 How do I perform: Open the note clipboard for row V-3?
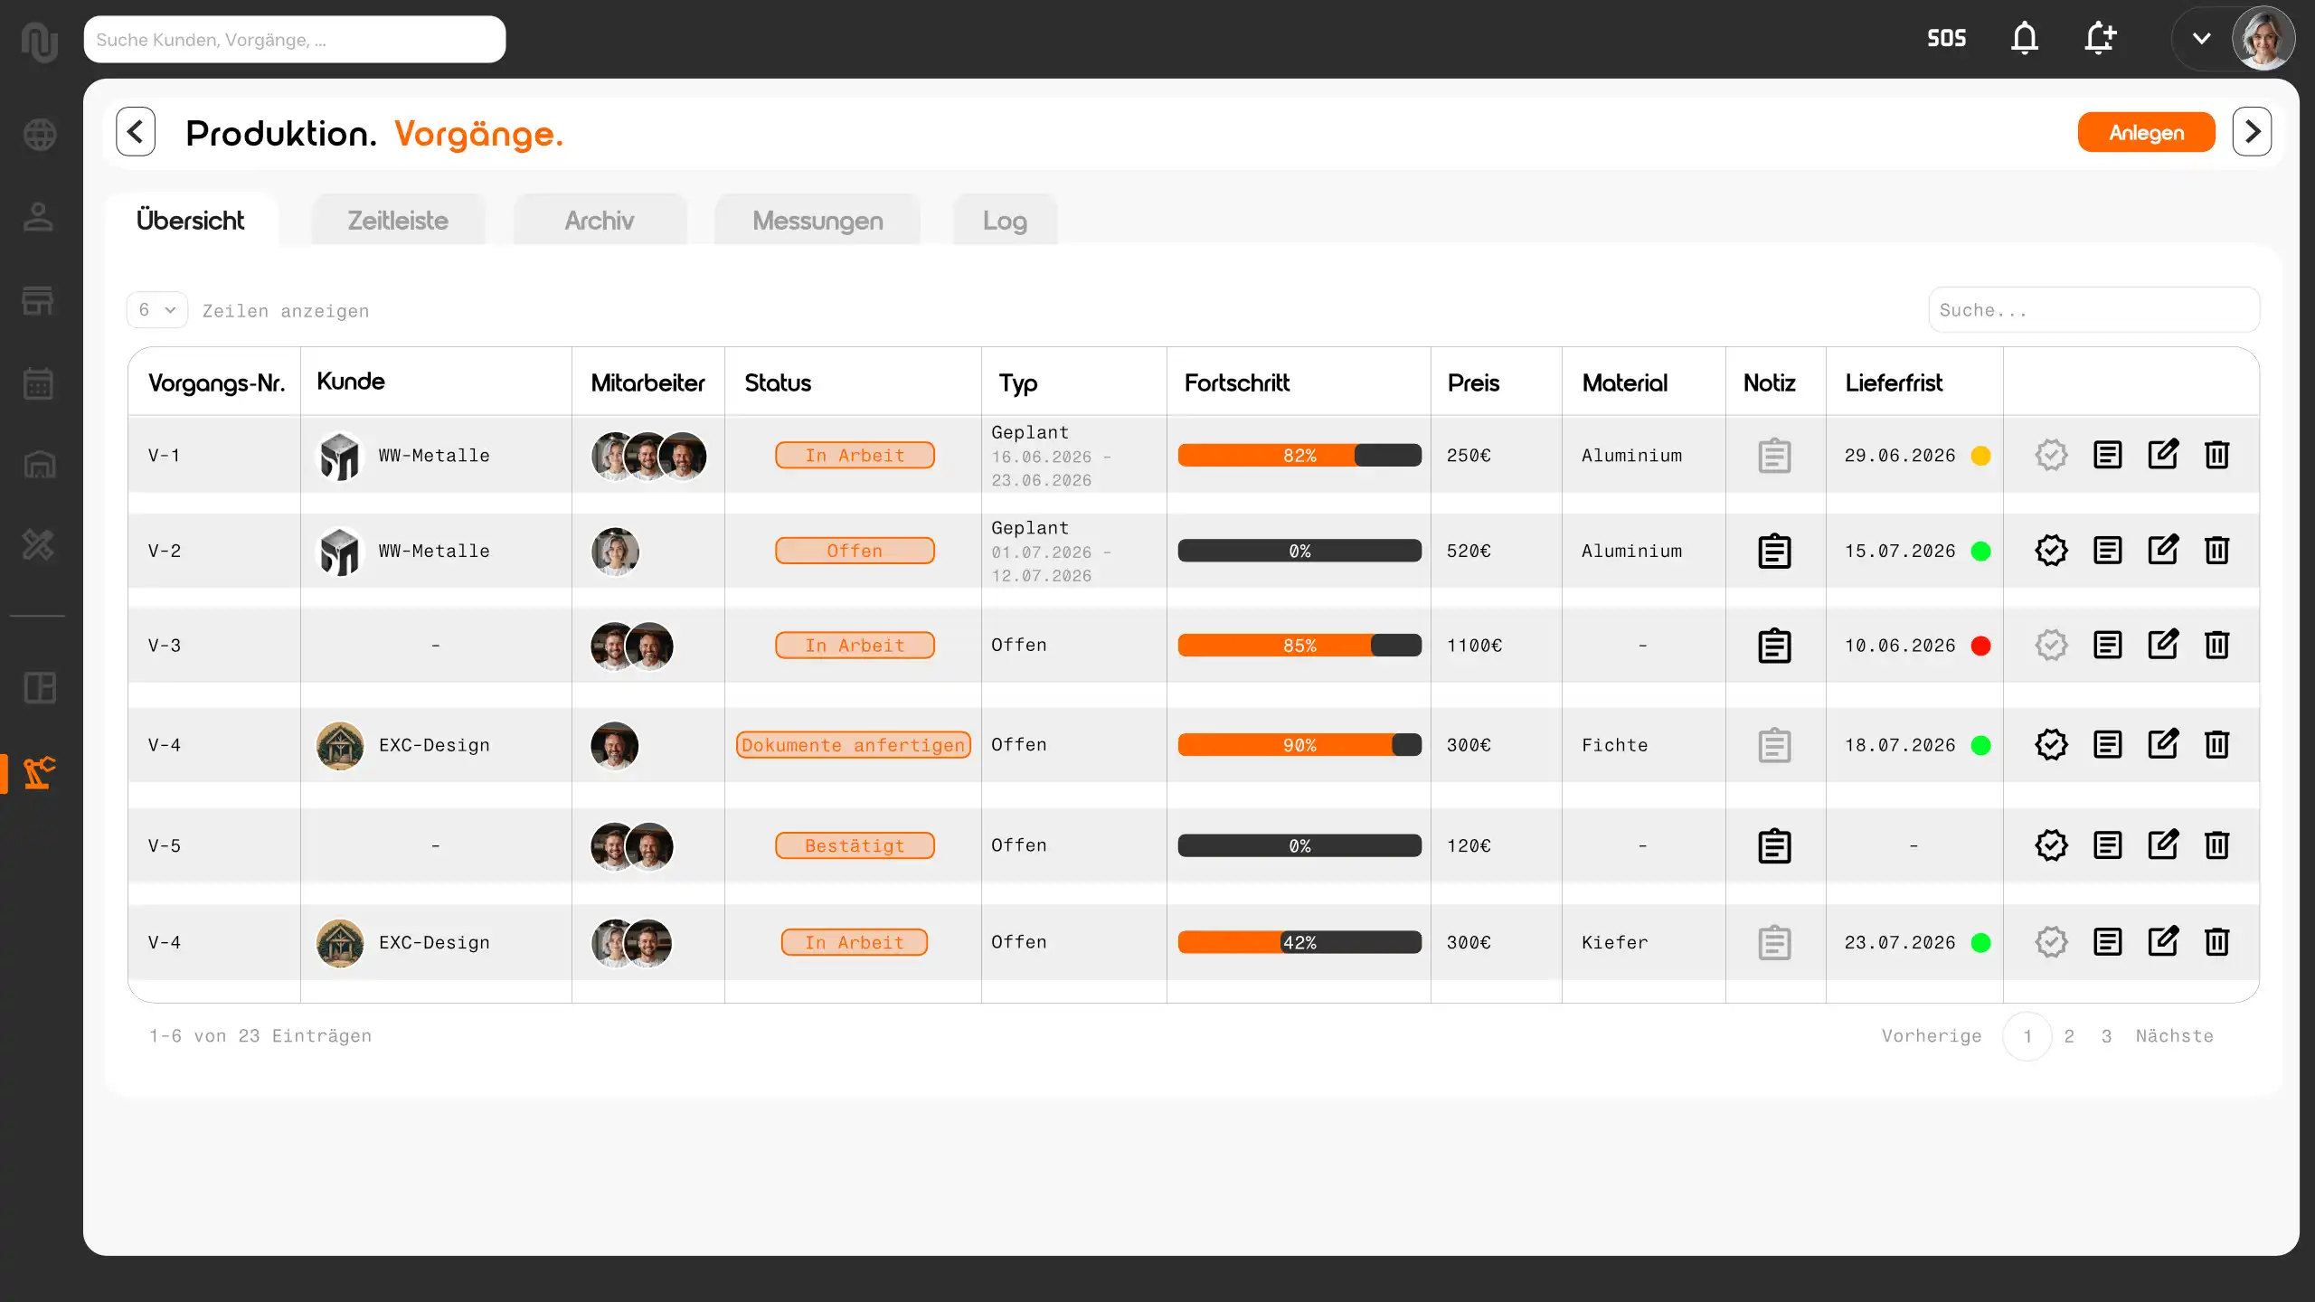(1774, 646)
